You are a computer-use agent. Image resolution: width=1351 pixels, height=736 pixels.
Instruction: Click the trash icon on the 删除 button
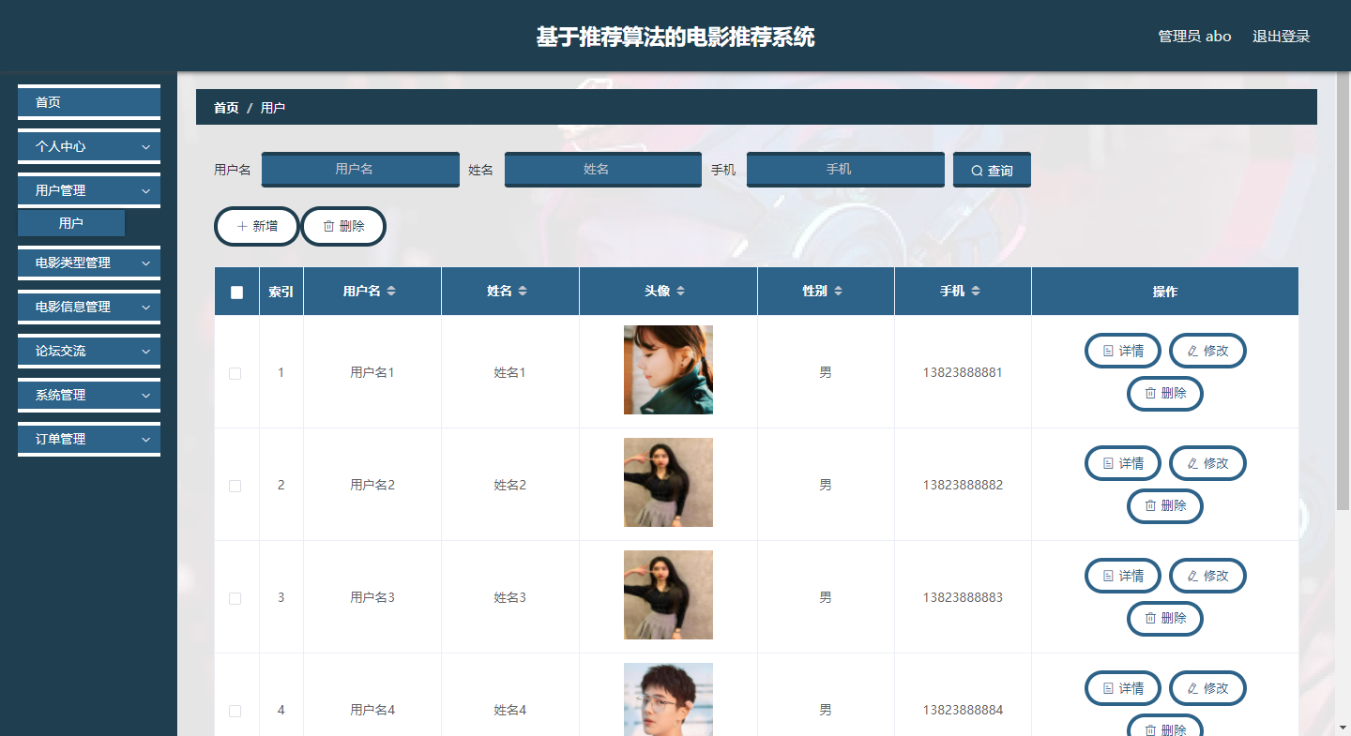(x=329, y=226)
